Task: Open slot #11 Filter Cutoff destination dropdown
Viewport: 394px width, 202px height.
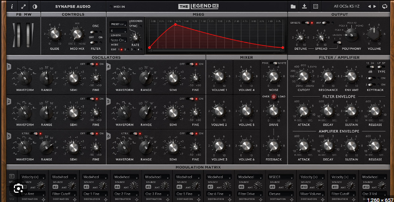Action: click(343, 194)
